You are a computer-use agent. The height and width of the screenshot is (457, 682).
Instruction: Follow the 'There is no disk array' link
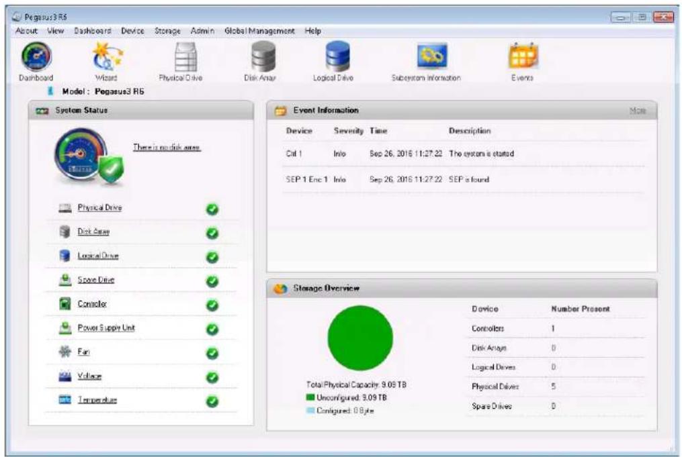pyautogui.click(x=167, y=147)
